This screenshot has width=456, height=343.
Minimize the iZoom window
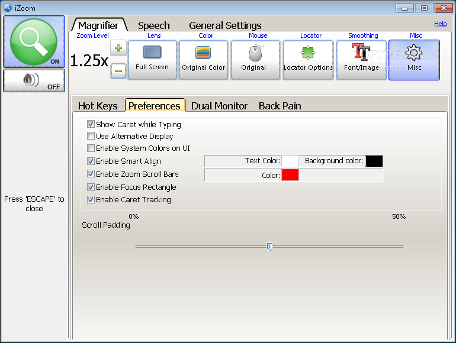tap(404, 8)
